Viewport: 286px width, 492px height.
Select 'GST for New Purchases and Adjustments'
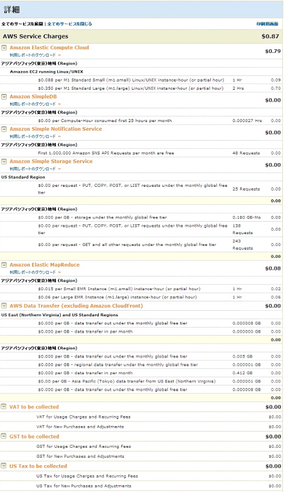coord(80,457)
